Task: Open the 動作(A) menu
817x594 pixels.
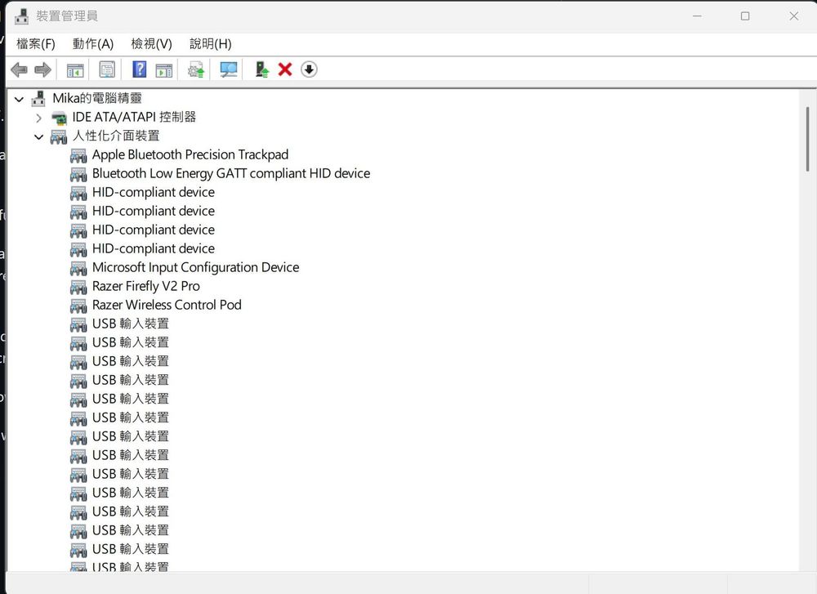Action: tap(92, 44)
